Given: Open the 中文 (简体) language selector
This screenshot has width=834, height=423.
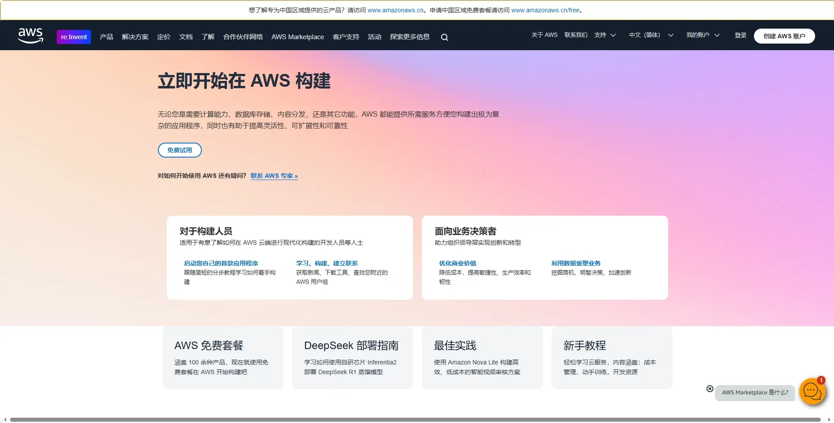Looking at the screenshot, I should click(x=651, y=35).
